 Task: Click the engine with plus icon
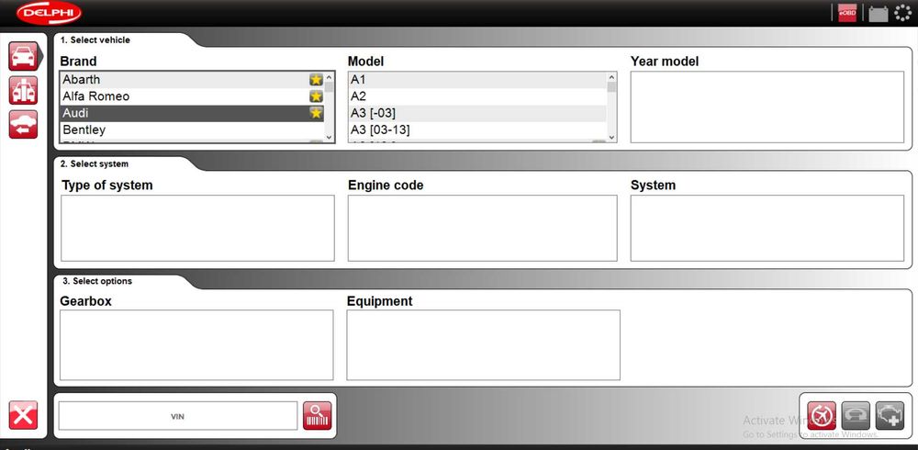[890, 416]
